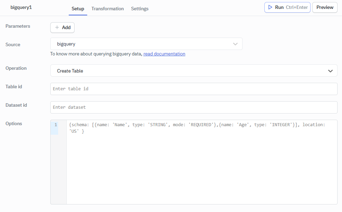This screenshot has width=342, height=212.
Task: Select line number 1 in editor gutter
Action: 55,125
